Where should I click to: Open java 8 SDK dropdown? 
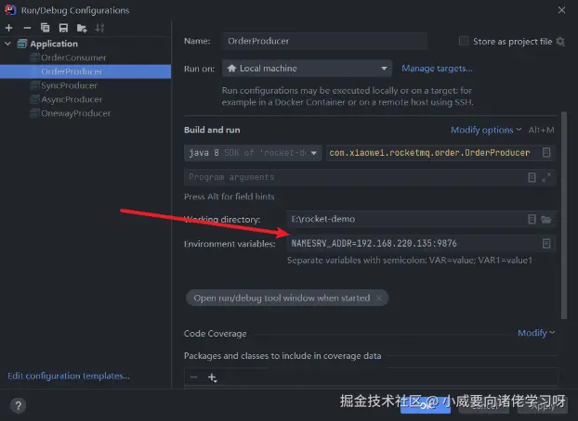[253, 153]
